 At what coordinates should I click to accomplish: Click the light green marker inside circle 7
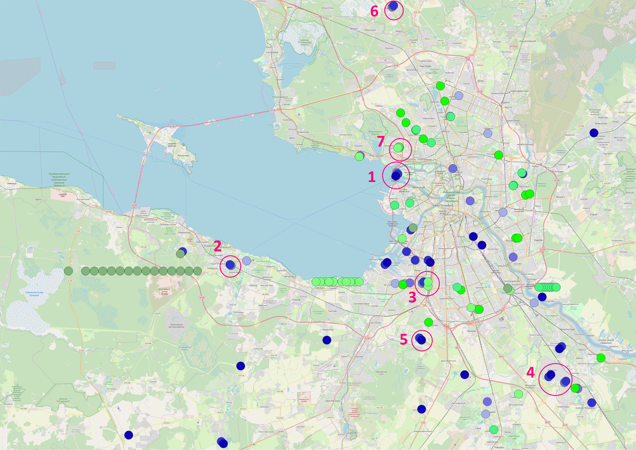point(398,148)
